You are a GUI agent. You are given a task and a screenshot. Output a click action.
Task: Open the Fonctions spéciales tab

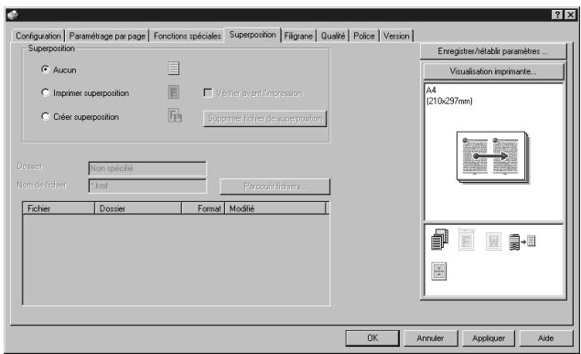tap(188, 36)
